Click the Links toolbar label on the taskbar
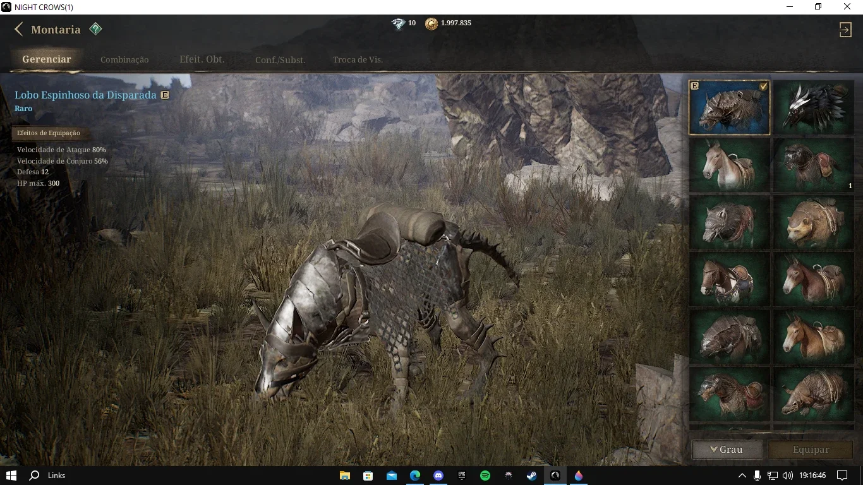The width and height of the screenshot is (863, 485). 56,476
